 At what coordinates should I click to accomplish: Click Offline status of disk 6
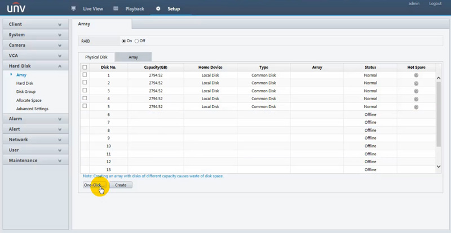pos(370,115)
